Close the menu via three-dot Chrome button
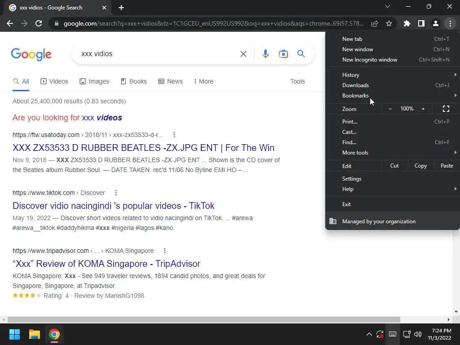The width and height of the screenshot is (460, 345). point(450,23)
